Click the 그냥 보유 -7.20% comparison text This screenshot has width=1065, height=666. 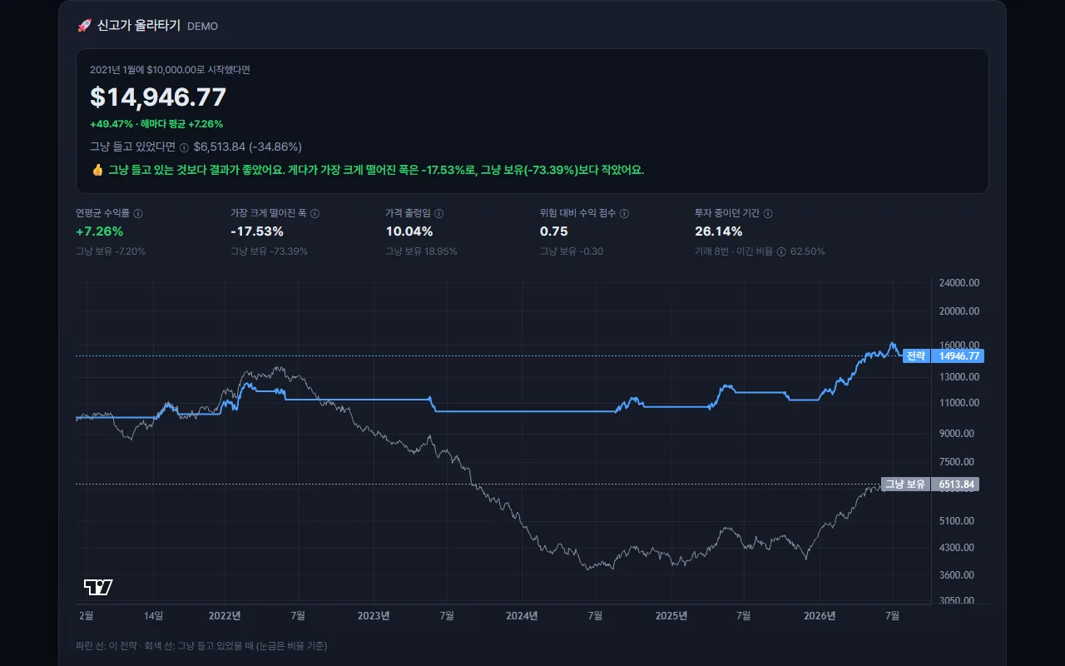coord(111,251)
